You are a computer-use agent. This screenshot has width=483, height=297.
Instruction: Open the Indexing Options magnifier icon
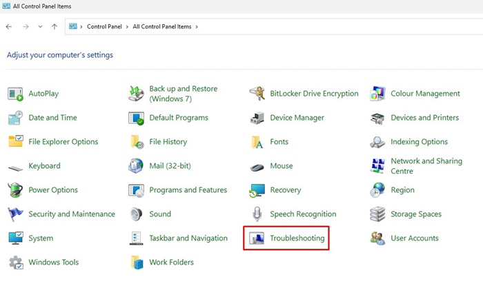(377, 142)
